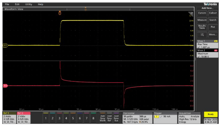Turn on channel 6
221x126 pixels.
[x=80, y=118]
